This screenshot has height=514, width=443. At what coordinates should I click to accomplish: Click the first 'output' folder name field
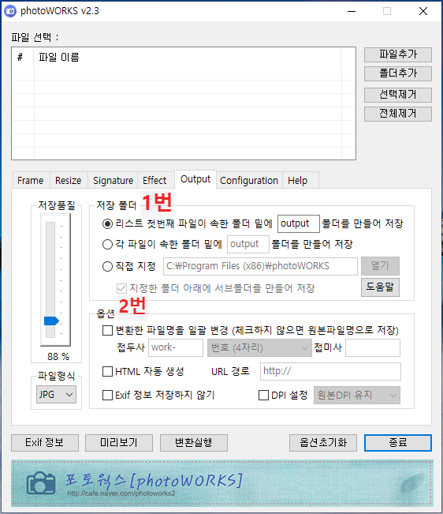(299, 224)
